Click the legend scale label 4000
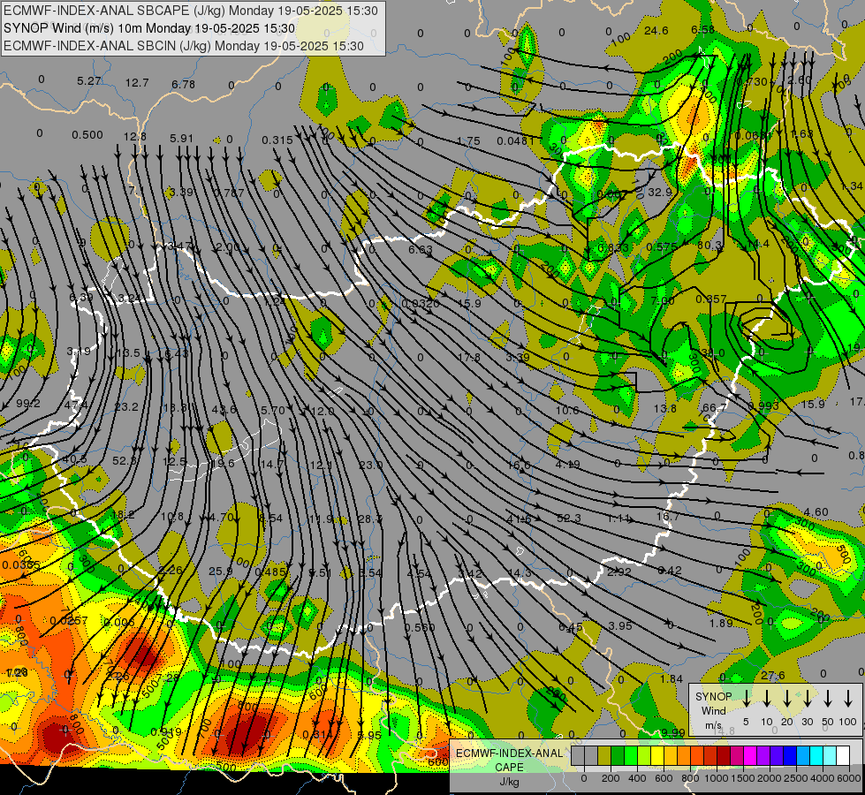Image resolution: width=865 pixels, height=795 pixels. [822, 778]
